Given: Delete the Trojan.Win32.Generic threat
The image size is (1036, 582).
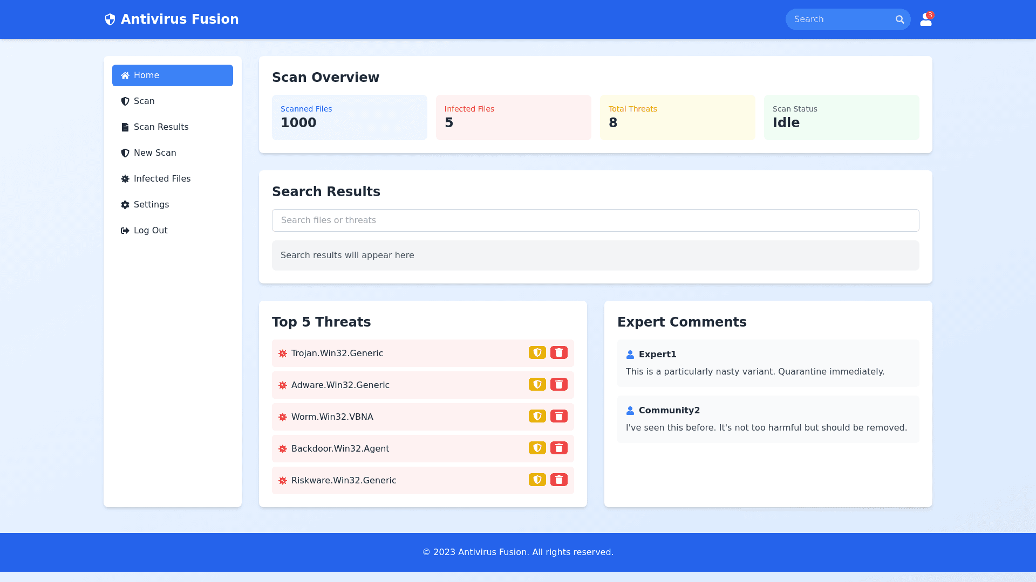Looking at the screenshot, I should tap(558, 352).
